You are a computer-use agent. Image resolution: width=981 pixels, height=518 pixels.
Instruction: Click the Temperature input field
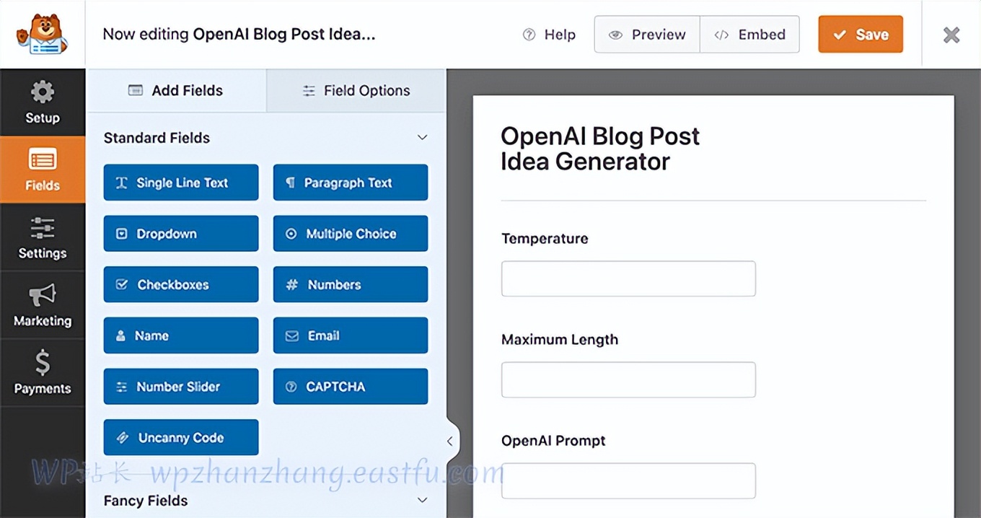(628, 279)
